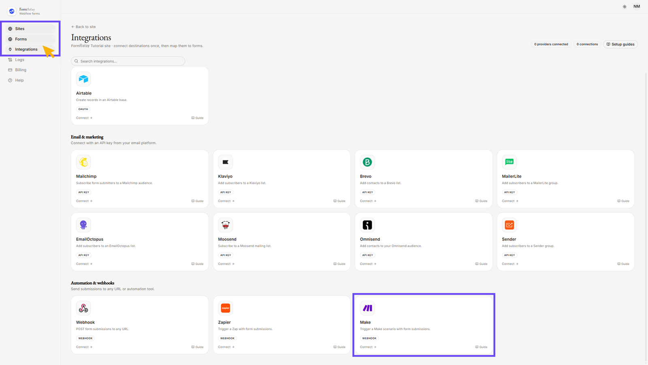648x365 pixels.
Task: Open the Make Guide link
Action: [481, 347]
